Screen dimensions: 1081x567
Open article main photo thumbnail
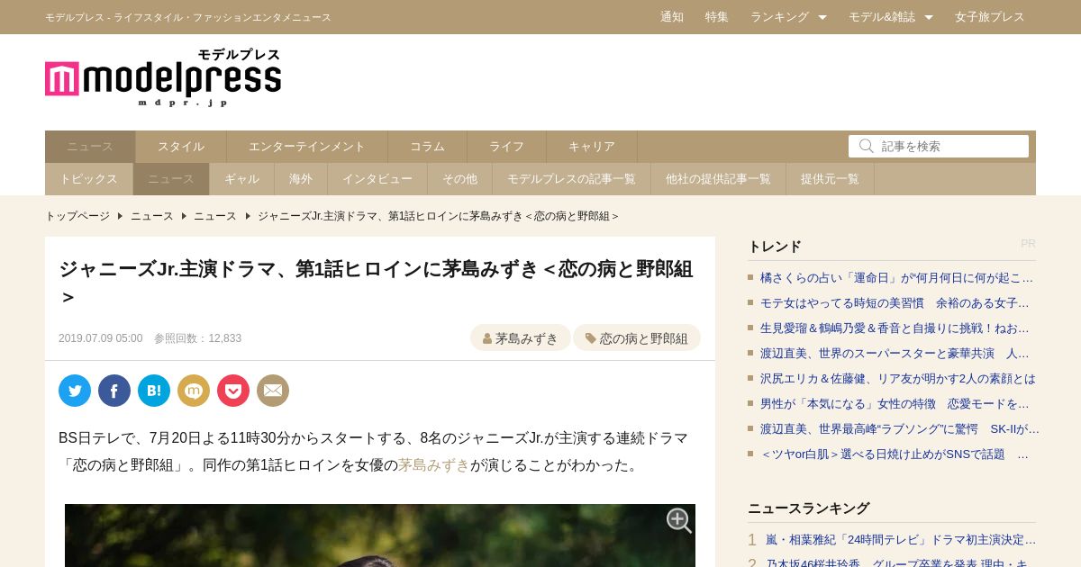pyautogui.click(x=380, y=535)
